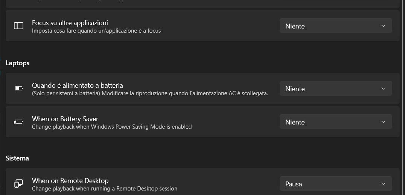405x195 pixels.
Task: Click the chevron arrow in the batteria dropdown
Action: (383, 88)
